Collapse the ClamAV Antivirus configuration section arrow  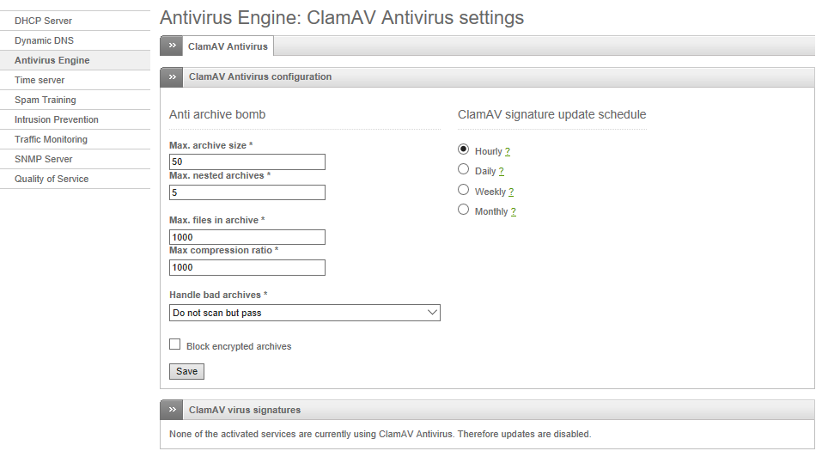click(x=172, y=77)
